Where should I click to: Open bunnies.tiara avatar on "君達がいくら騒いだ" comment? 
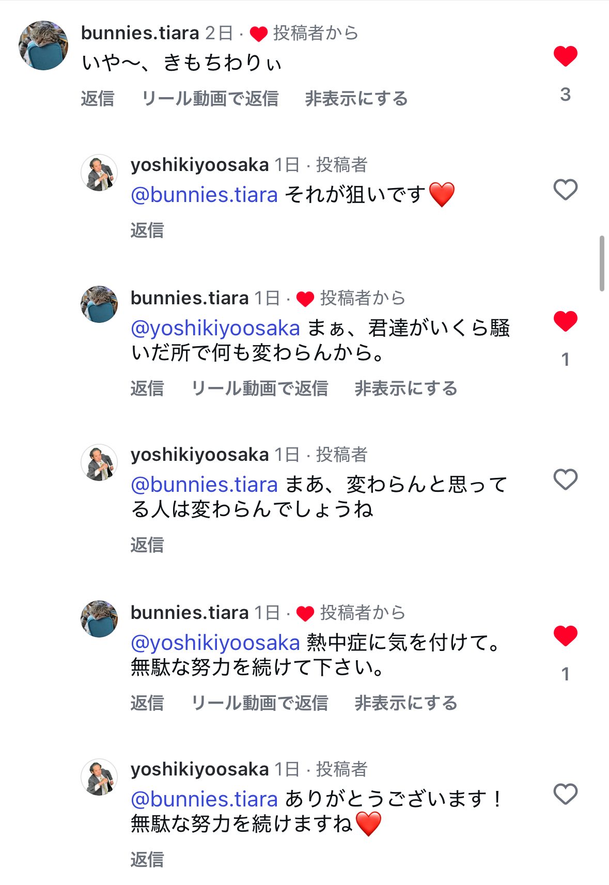pos(99,304)
